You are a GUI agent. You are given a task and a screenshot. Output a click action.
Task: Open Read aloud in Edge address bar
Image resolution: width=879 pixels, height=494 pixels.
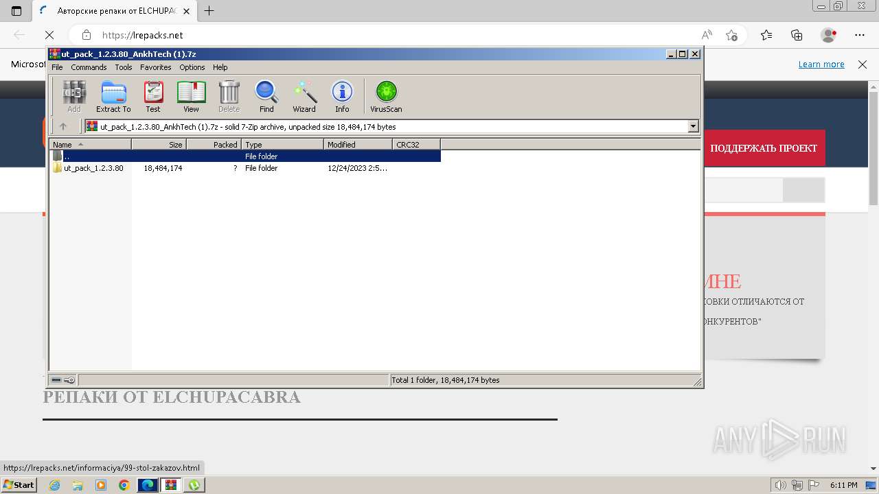707,35
